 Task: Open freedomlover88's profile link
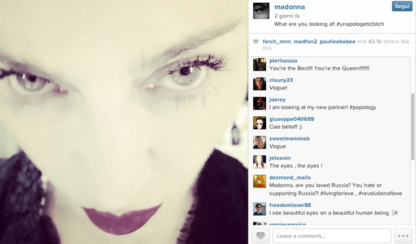point(290,205)
